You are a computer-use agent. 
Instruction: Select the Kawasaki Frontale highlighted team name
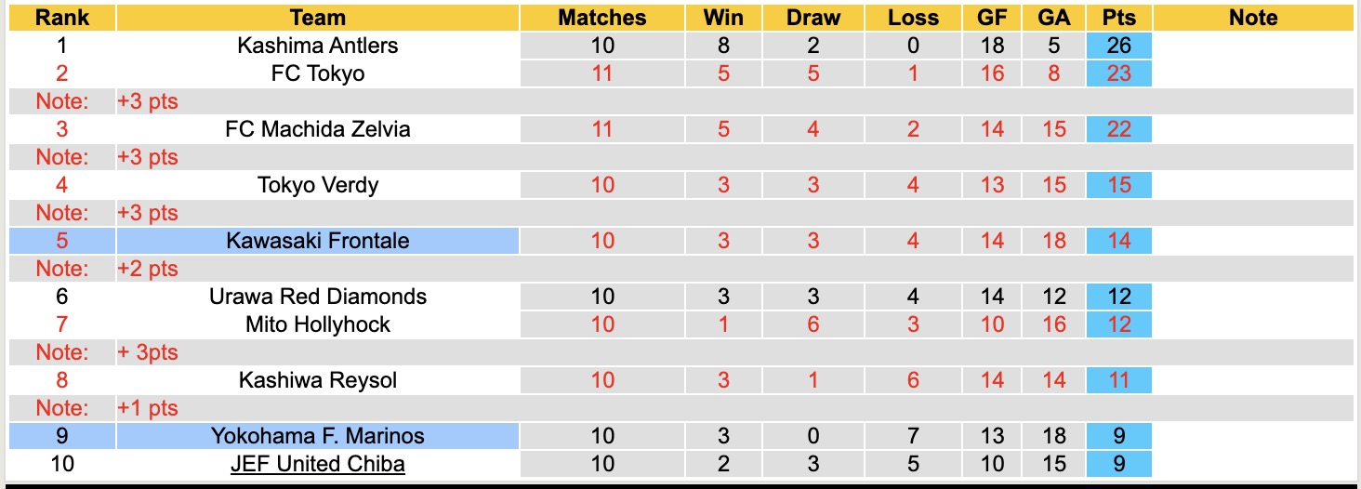click(317, 241)
